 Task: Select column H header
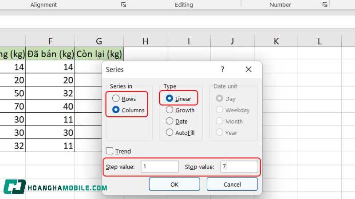(x=146, y=41)
